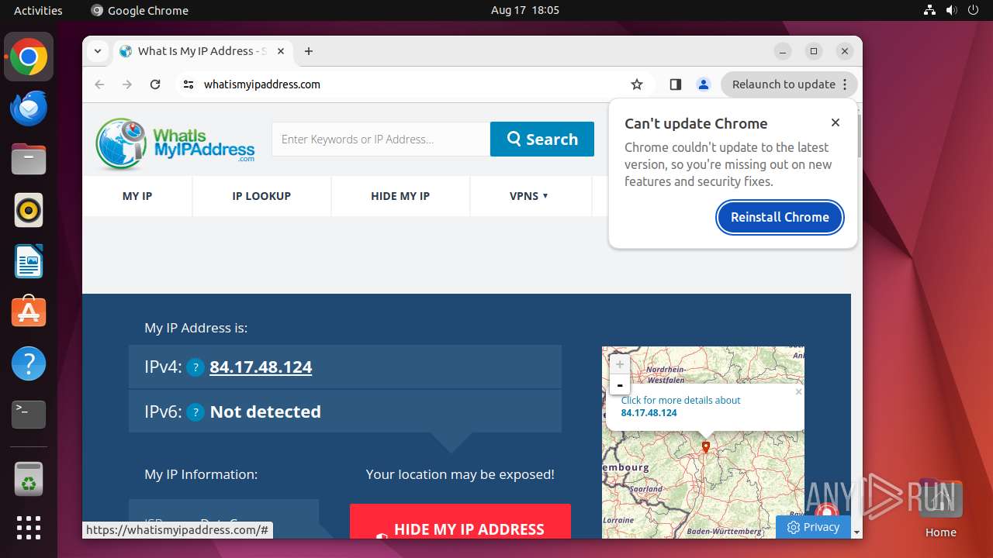Show Applications grid in the dock
993x558 pixels.
(x=29, y=528)
